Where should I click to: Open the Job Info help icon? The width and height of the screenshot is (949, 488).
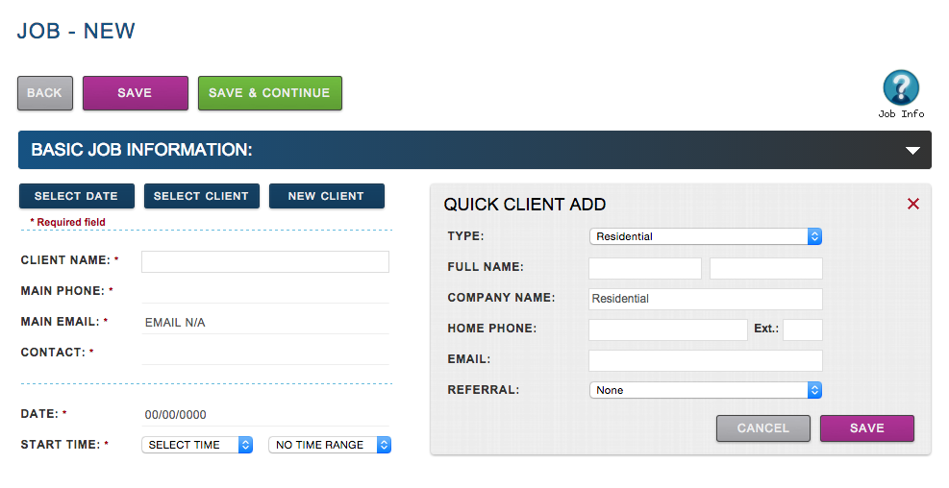pos(901,89)
